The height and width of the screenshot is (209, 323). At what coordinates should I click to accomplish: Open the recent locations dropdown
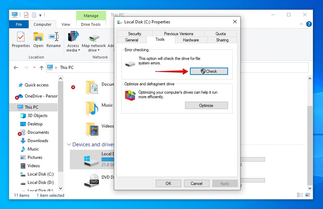[34, 68]
